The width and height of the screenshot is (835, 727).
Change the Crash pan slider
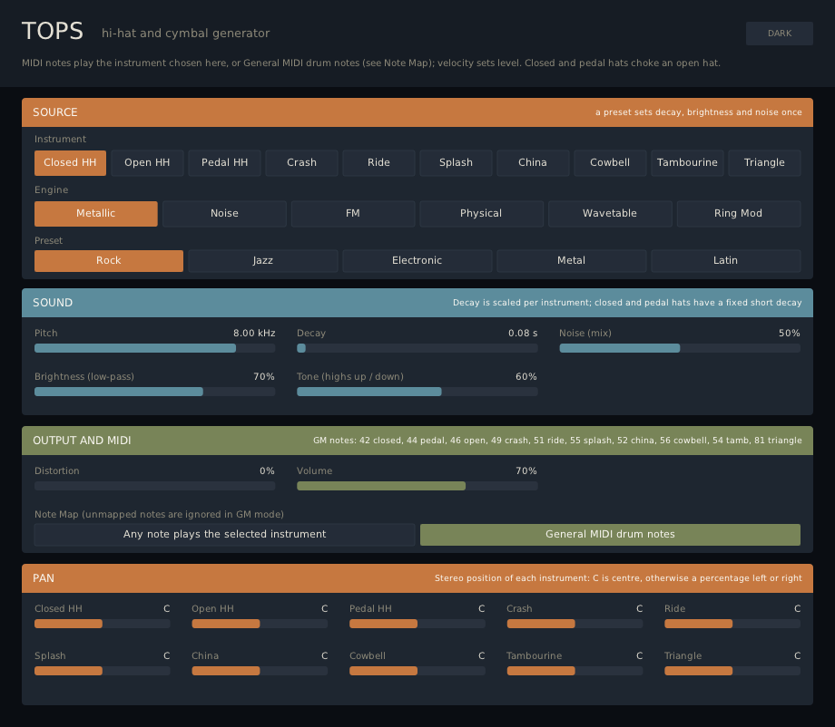click(575, 624)
